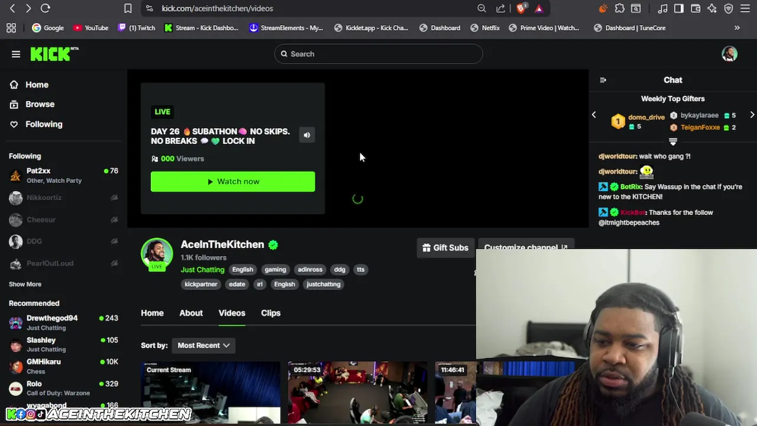Click the zoom magnifier icon in address bar

pos(481,8)
